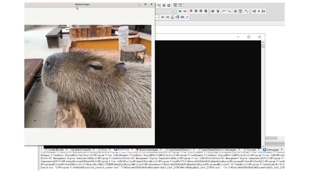Switch to the Code::Blocks log tab
The height and width of the screenshot is (173, 309).
click(56, 150)
